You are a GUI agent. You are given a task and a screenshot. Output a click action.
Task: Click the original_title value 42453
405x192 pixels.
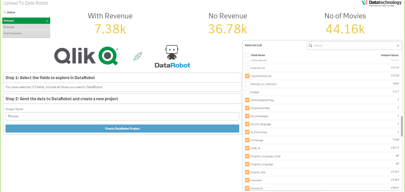[395, 172]
